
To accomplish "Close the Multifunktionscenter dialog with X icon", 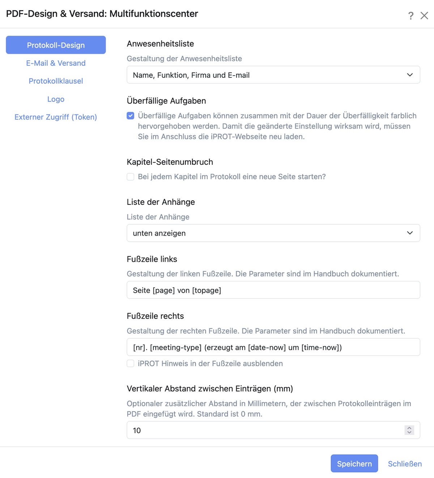I will 424,16.
